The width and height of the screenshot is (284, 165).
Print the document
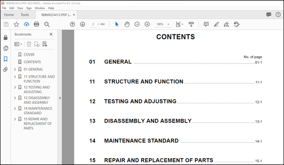36,24
